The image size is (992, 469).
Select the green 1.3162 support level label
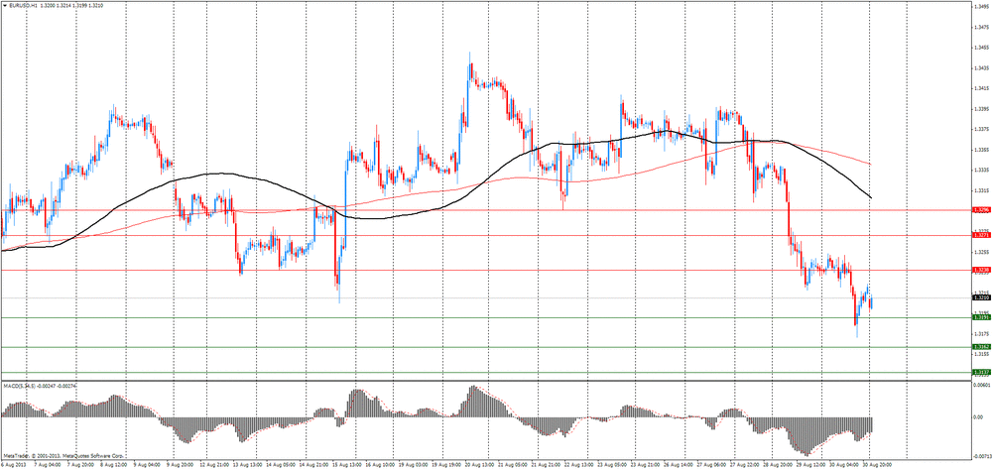click(981, 347)
